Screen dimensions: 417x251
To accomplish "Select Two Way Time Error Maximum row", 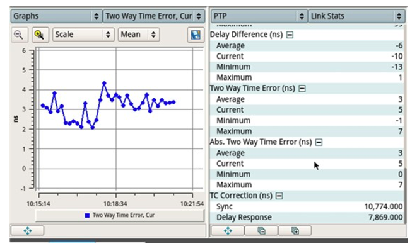I will pyautogui.click(x=307, y=131).
